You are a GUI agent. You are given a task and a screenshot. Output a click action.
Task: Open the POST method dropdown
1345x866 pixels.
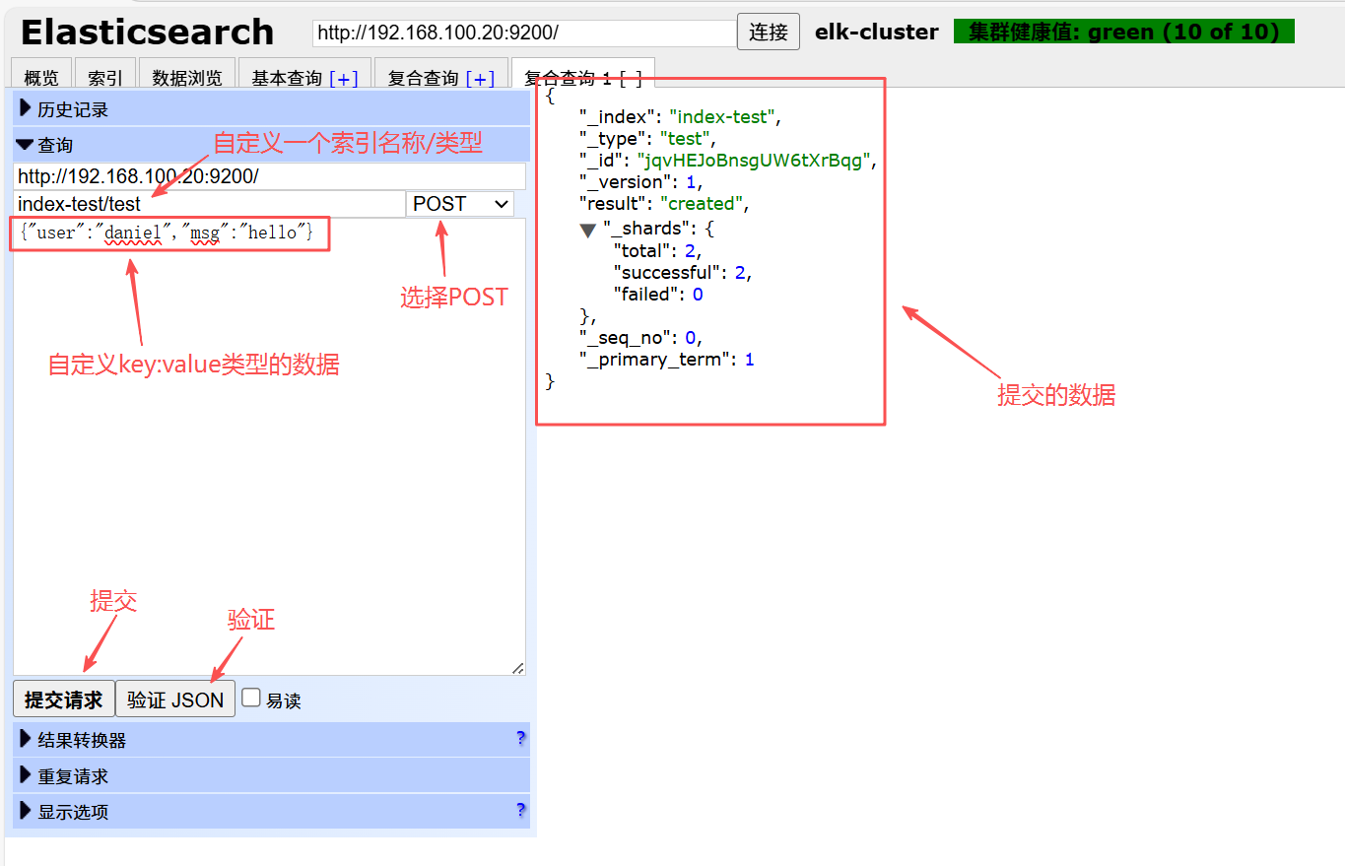[x=460, y=204]
